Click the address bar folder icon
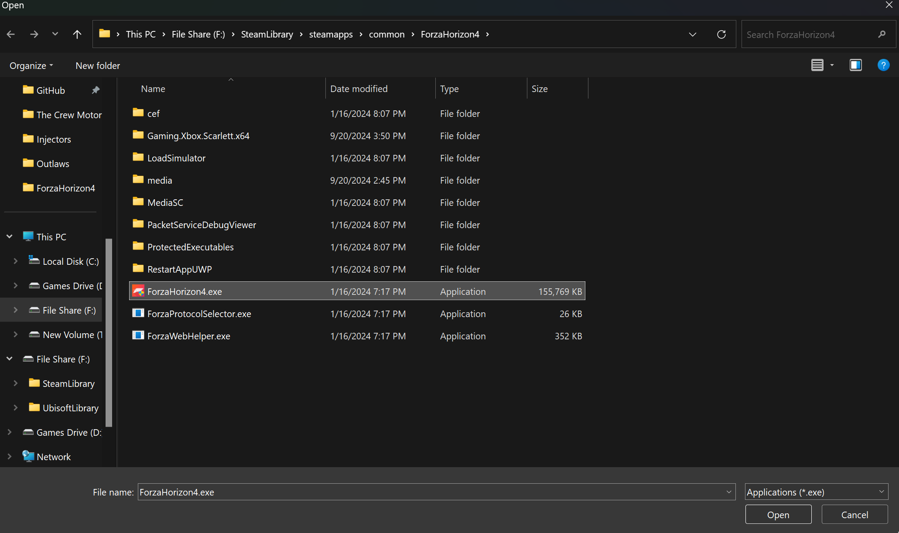 pos(105,34)
